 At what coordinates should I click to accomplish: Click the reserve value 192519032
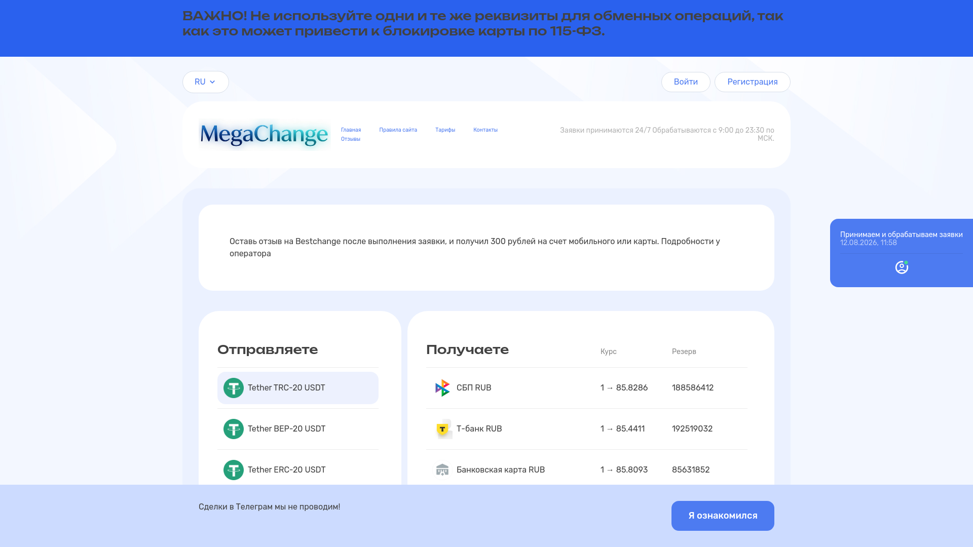692,429
